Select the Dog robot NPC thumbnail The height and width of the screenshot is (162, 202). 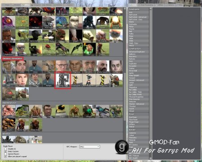coord(49,67)
